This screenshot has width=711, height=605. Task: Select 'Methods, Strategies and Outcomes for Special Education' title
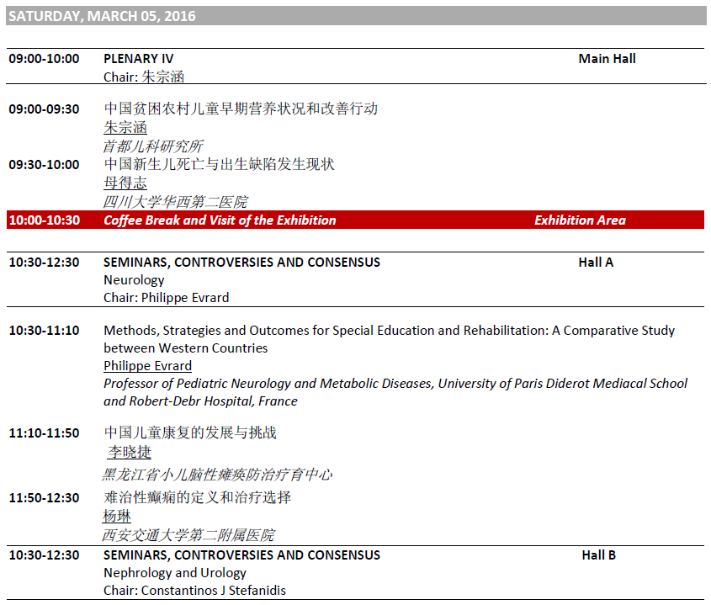389,331
